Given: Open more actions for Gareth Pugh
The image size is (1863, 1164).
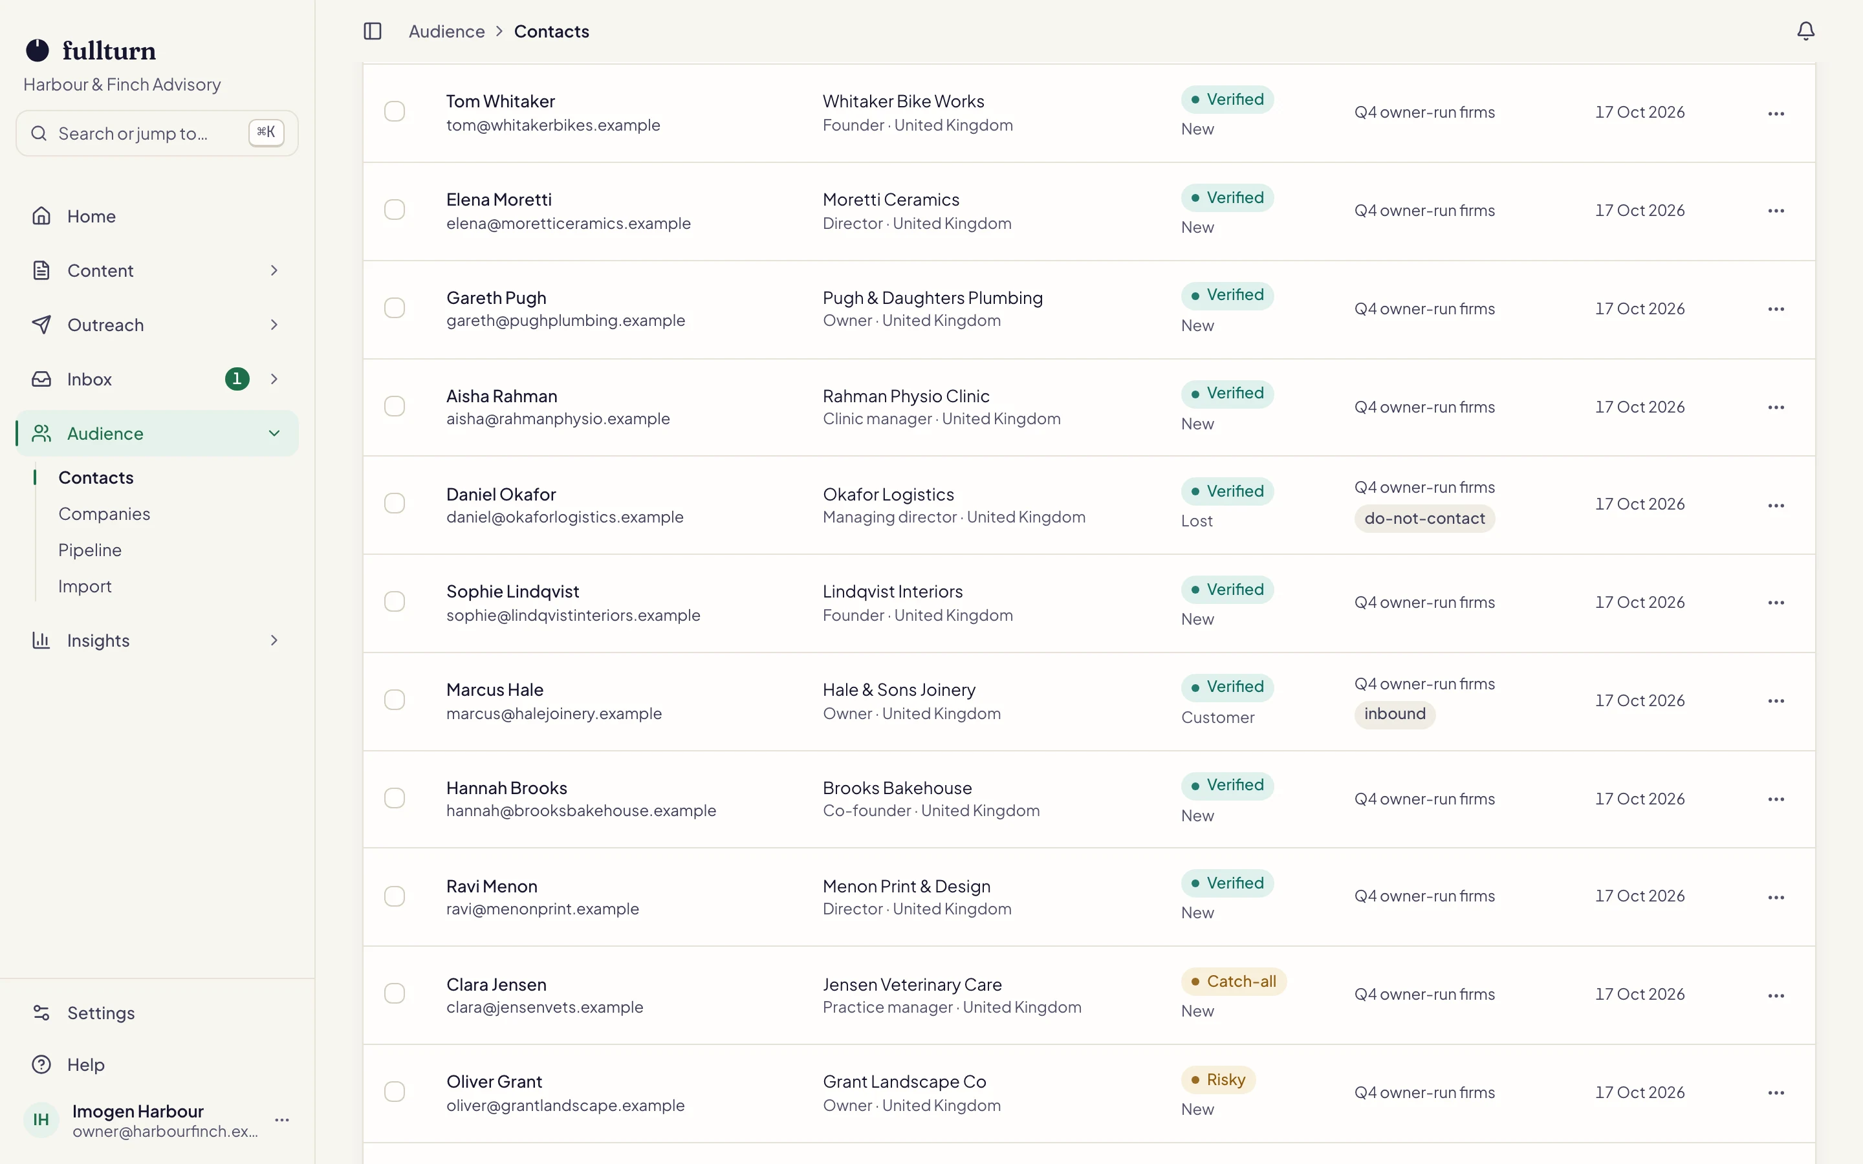Looking at the screenshot, I should point(1776,310).
